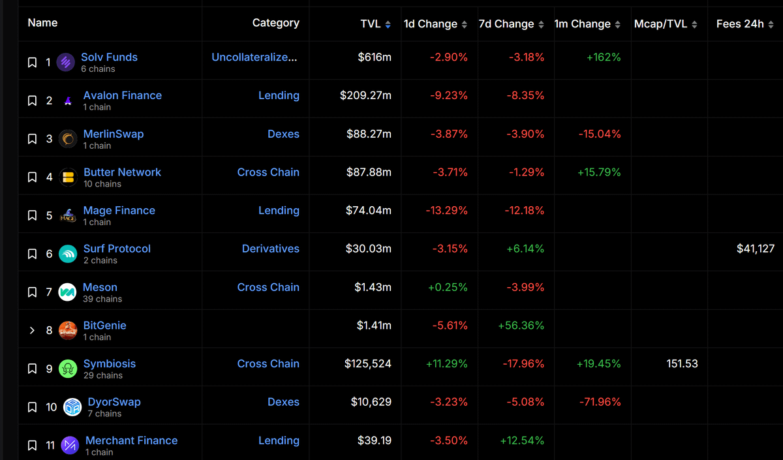Toggle bookmark for Merchant Finance row

32,446
